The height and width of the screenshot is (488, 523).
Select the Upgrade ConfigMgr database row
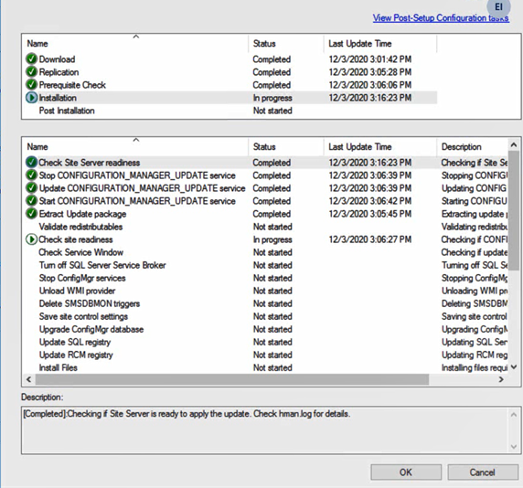click(266, 329)
